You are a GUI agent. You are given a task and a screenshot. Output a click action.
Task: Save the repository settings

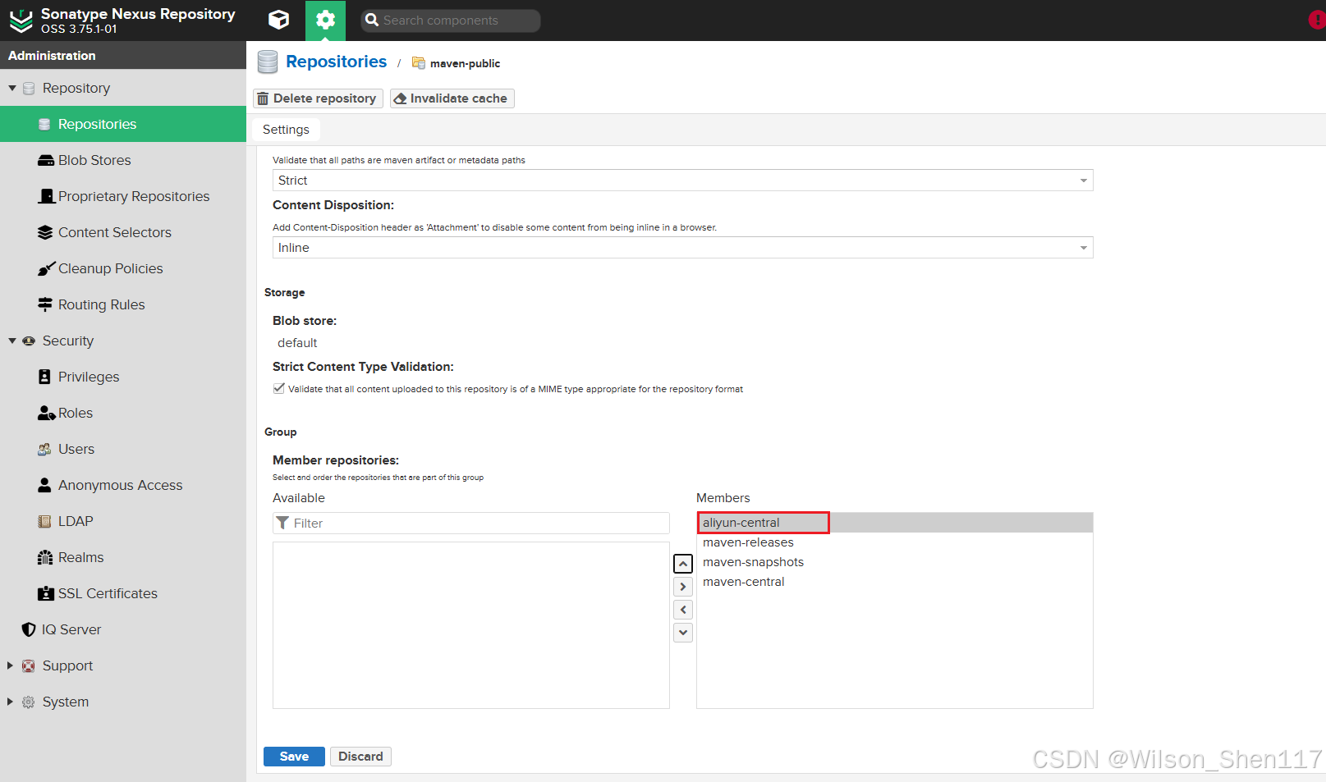(294, 757)
